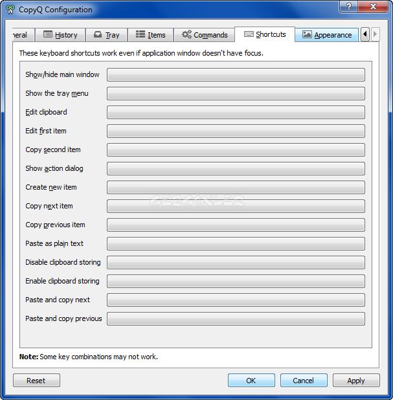This screenshot has height=400, width=393.
Task: Click the Reset button
Action: (x=36, y=381)
